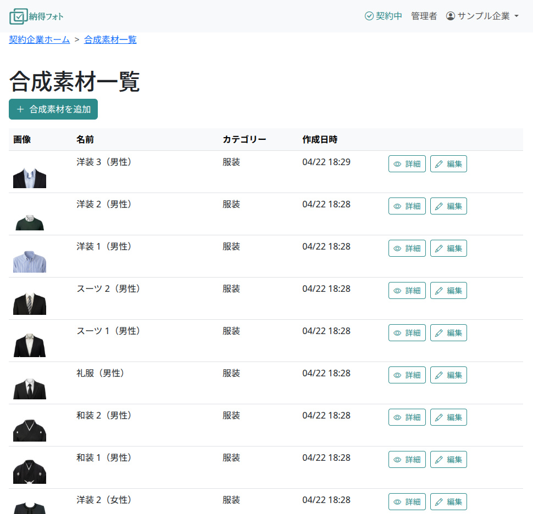Select the name スーツ 2（男性）
The image size is (533, 514).
[108, 289]
